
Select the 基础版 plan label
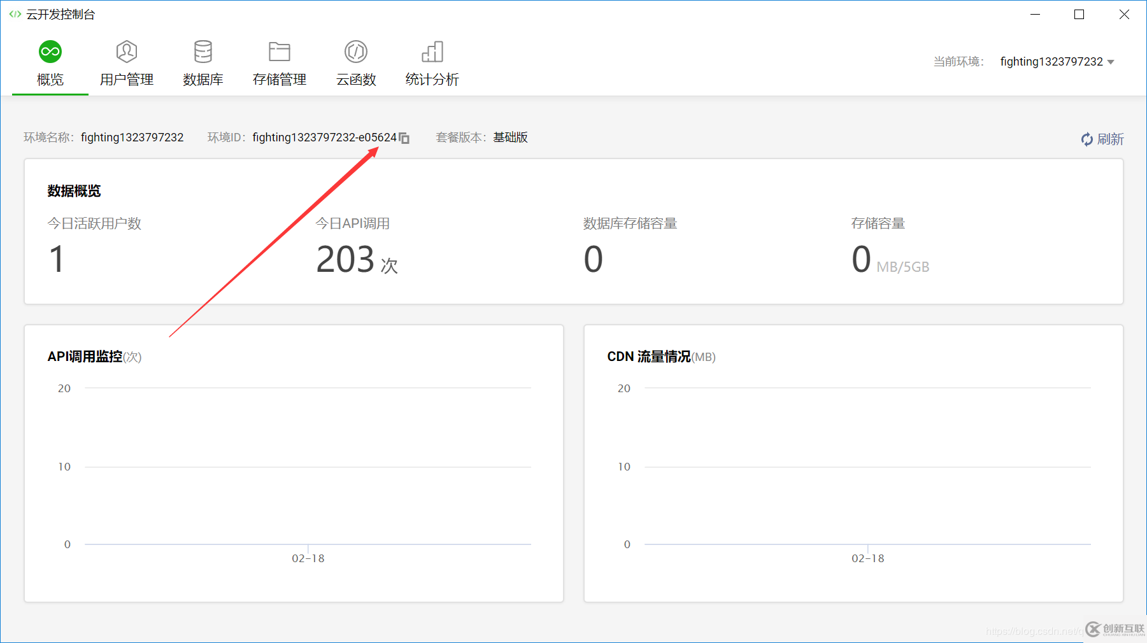[510, 137]
